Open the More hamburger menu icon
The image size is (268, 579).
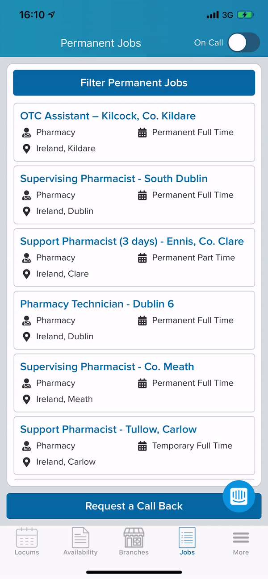tap(241, 538)
